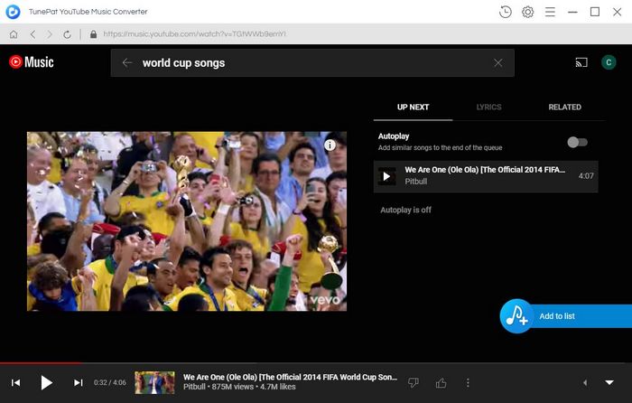
Task: Click the 'Autoplay is off' text
Action: 406,210
